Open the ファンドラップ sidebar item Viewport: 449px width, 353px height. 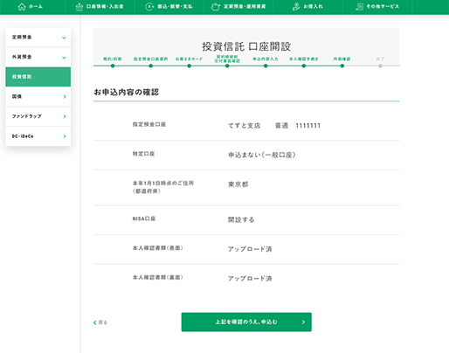pos(38,116)
